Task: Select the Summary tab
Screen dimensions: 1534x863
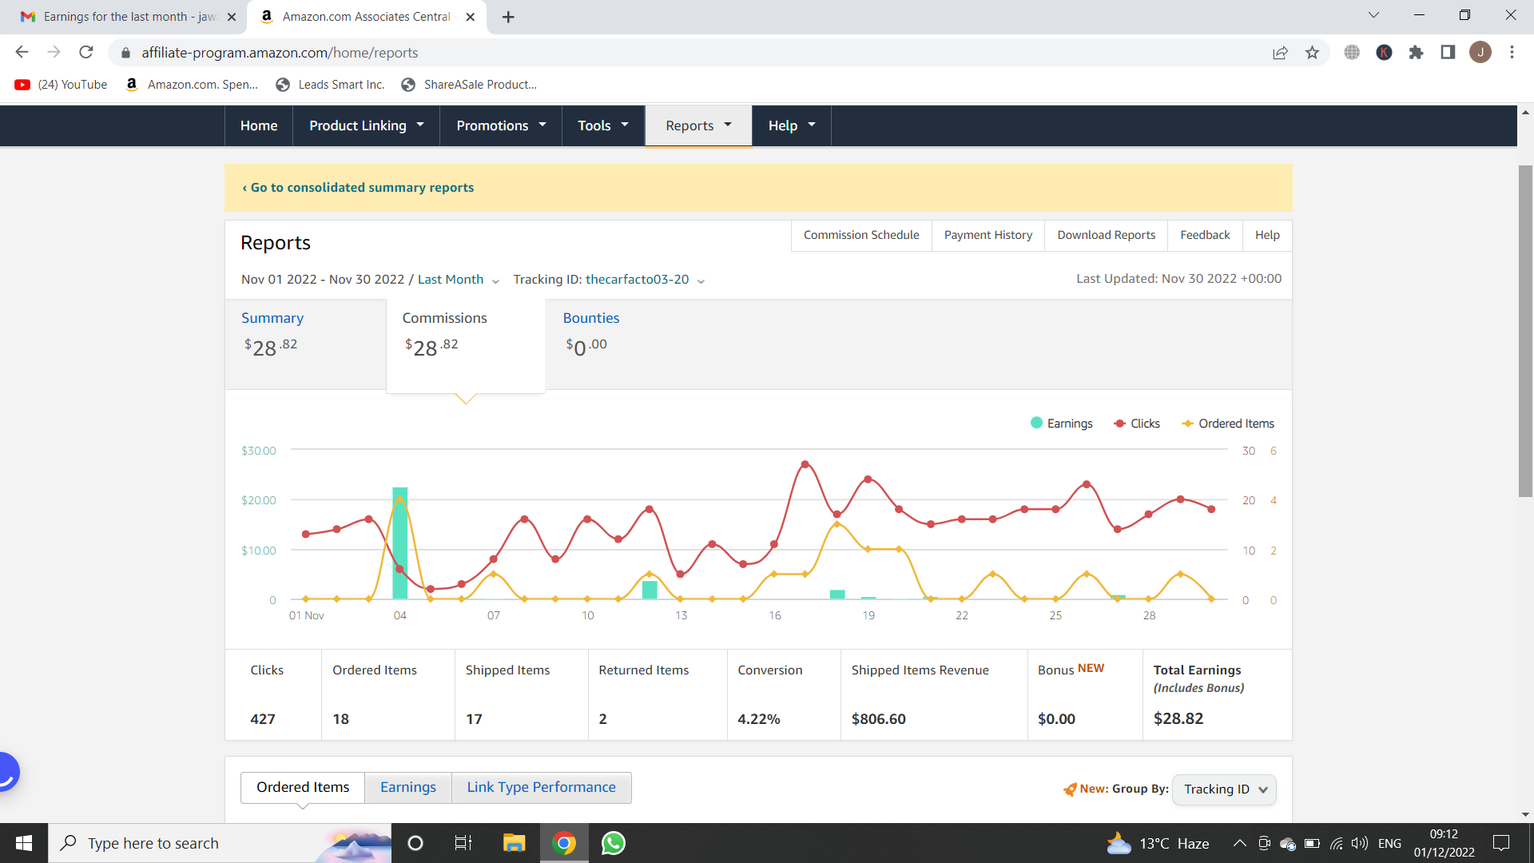Action: [305, 344]
